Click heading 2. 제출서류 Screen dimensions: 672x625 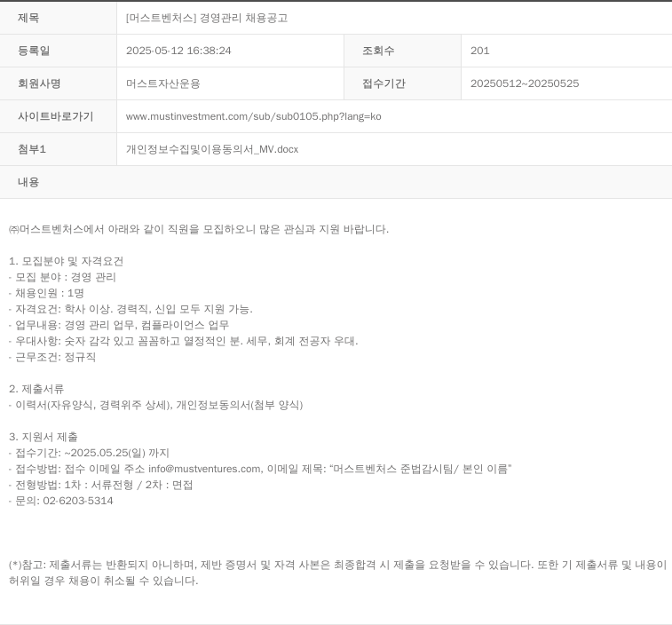(36, 389)
